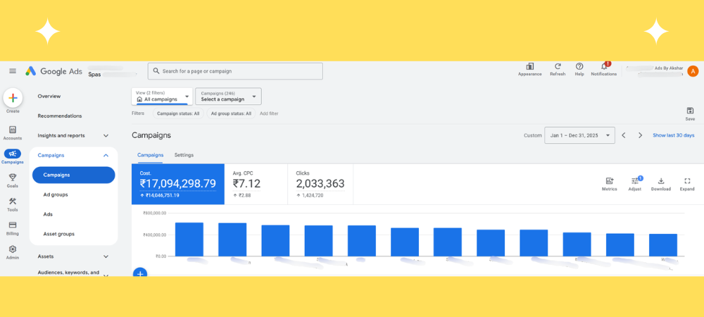Click the ₹17,094,298.79 cost value
This screenshot has height=317, width=704.
(x=178, y=184)
